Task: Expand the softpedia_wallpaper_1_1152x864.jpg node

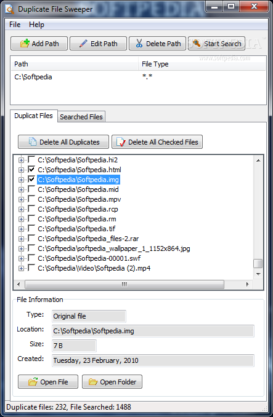Action: tap(21, 249)
